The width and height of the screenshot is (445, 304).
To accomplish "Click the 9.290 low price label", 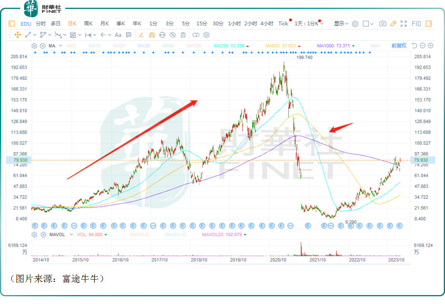I will click(351, 222).
